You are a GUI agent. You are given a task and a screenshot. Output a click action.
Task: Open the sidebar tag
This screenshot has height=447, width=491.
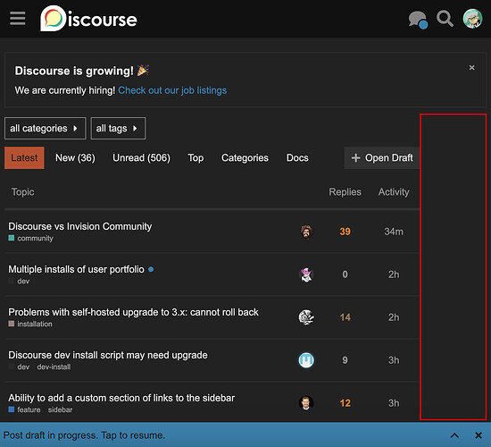(x=60, y=409)
